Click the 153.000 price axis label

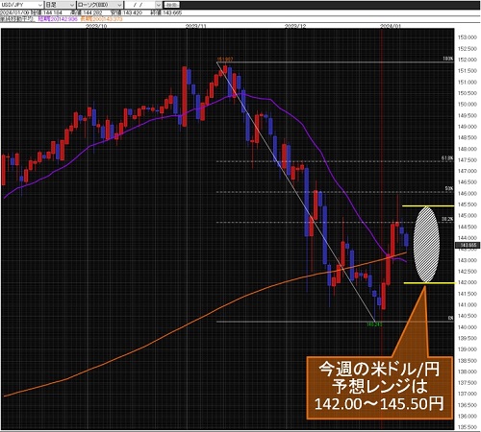(468, 37)
